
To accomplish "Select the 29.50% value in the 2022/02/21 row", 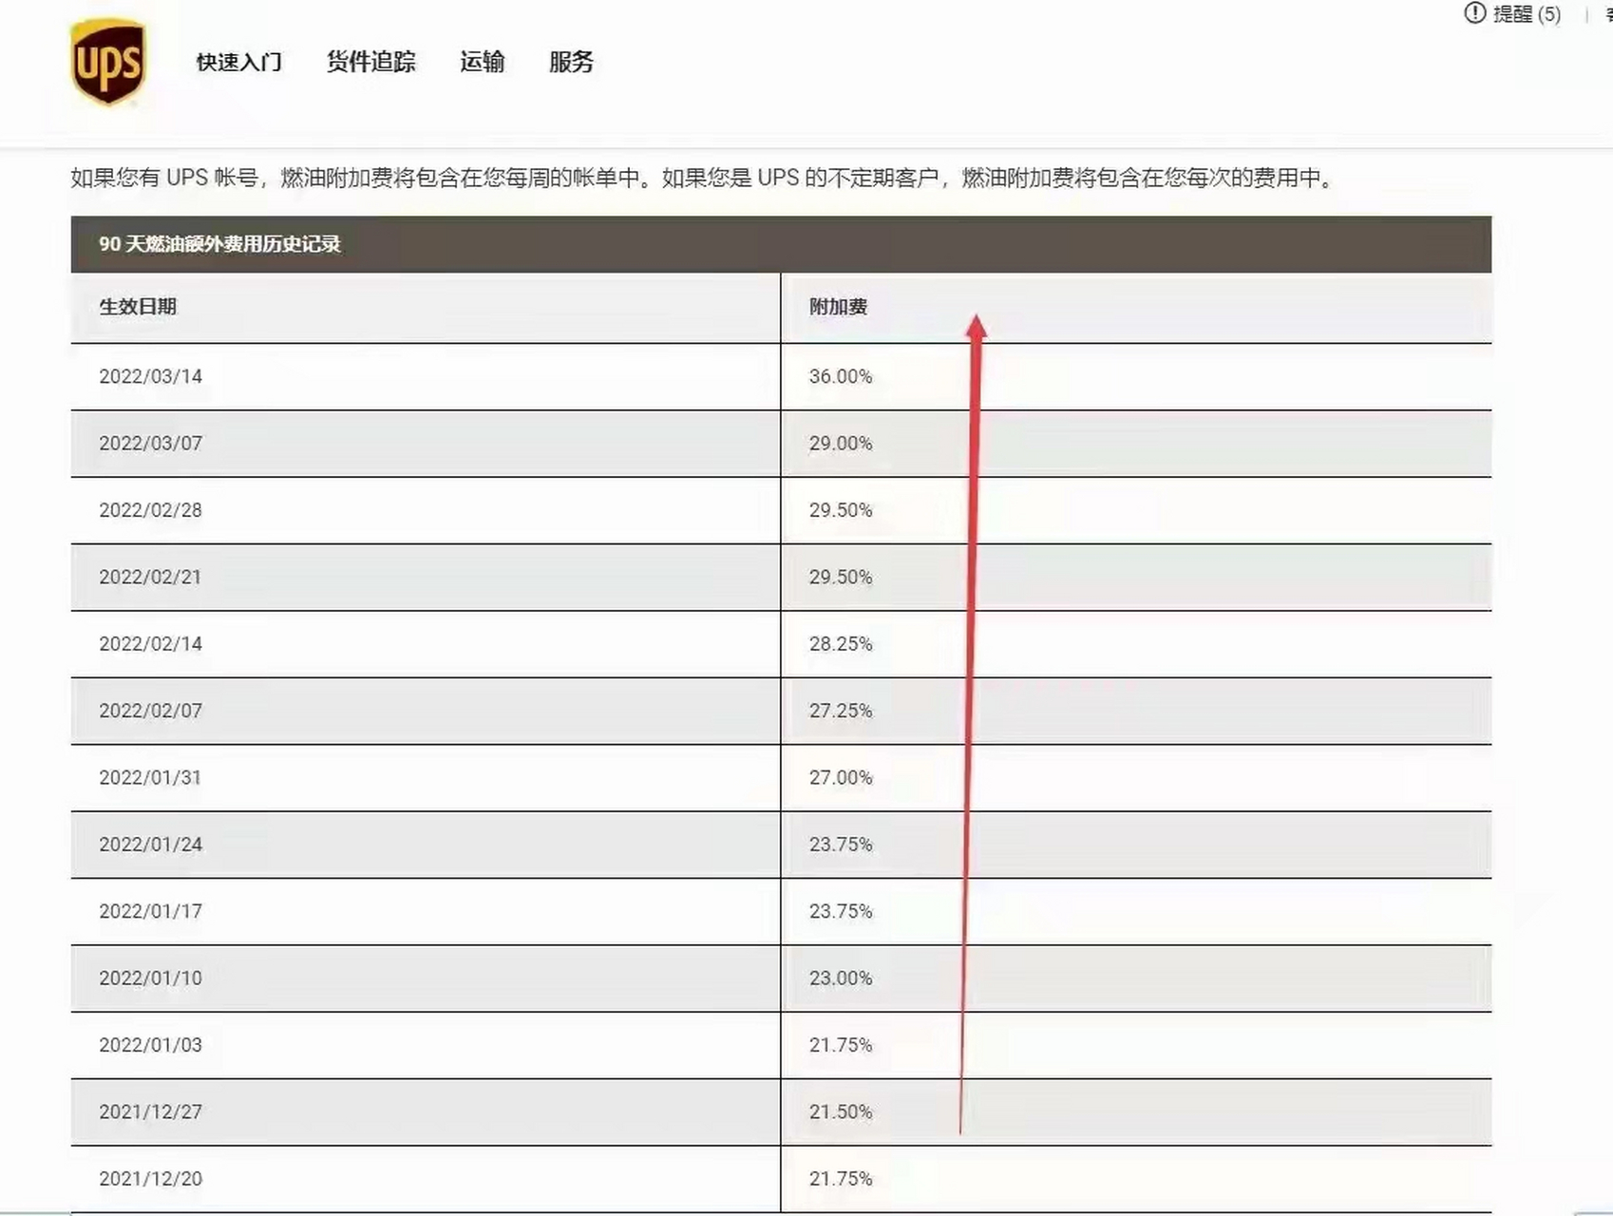I will coord(841,577).
